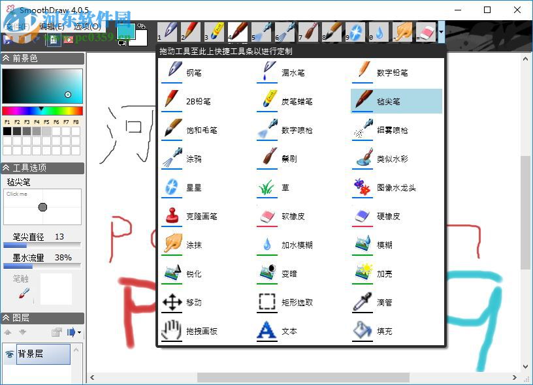Open the layer merge dropdown arrow
Screen dimensions: 533x385
tap(80, 332)
